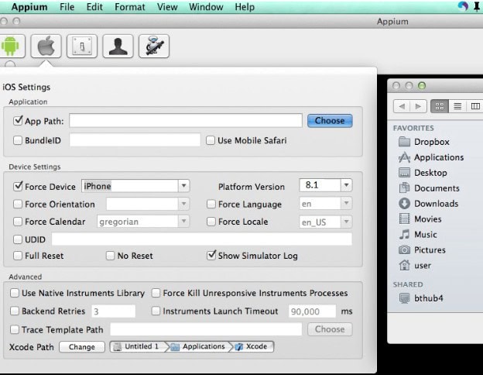483x375 pixels.
Task: Open Movies in Finder sidebar
Action: tap(420, 219)
